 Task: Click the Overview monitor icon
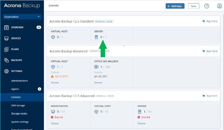[6, 27]
